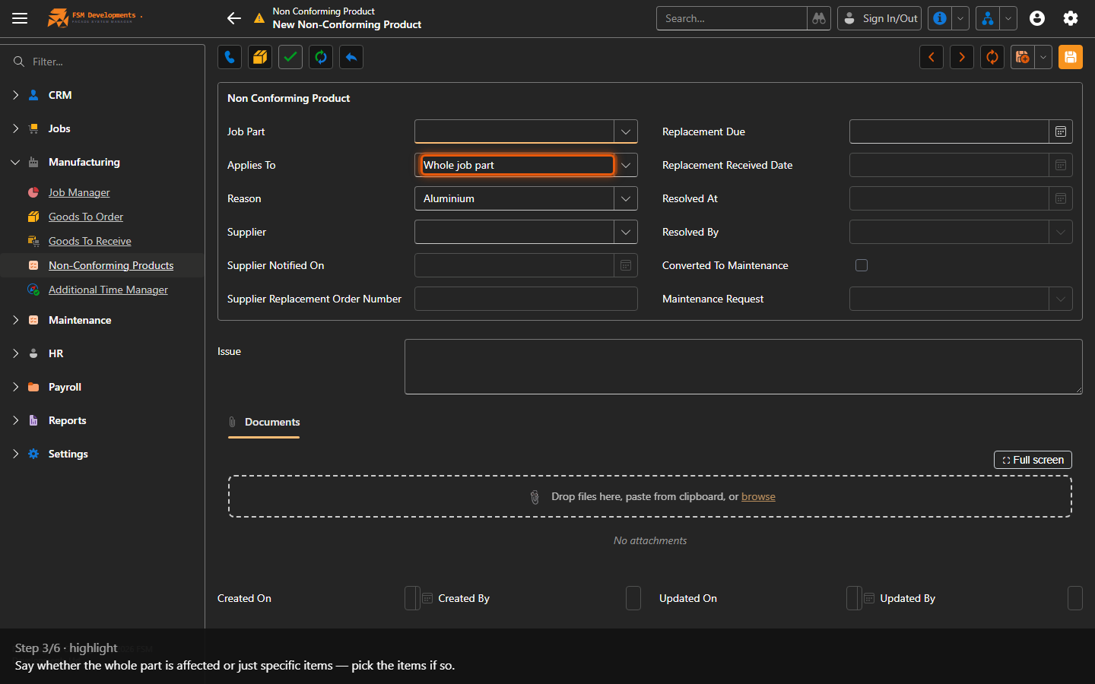Tick the Converted To Maintenance checkbox

point(862,265)
